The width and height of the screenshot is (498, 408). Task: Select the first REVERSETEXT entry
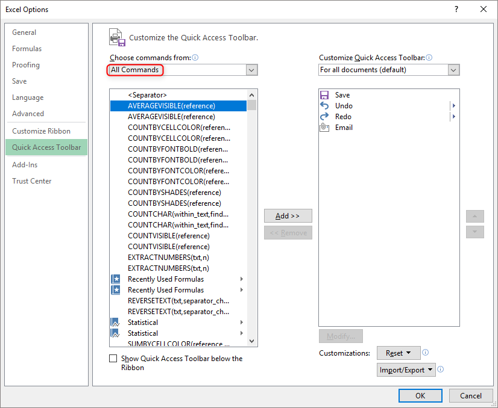tap(178, 301)
